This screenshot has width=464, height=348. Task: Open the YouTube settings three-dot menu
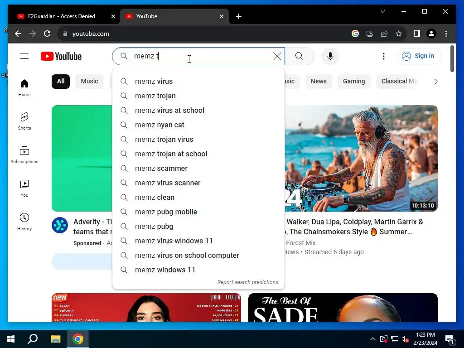[x=383, y=56]
